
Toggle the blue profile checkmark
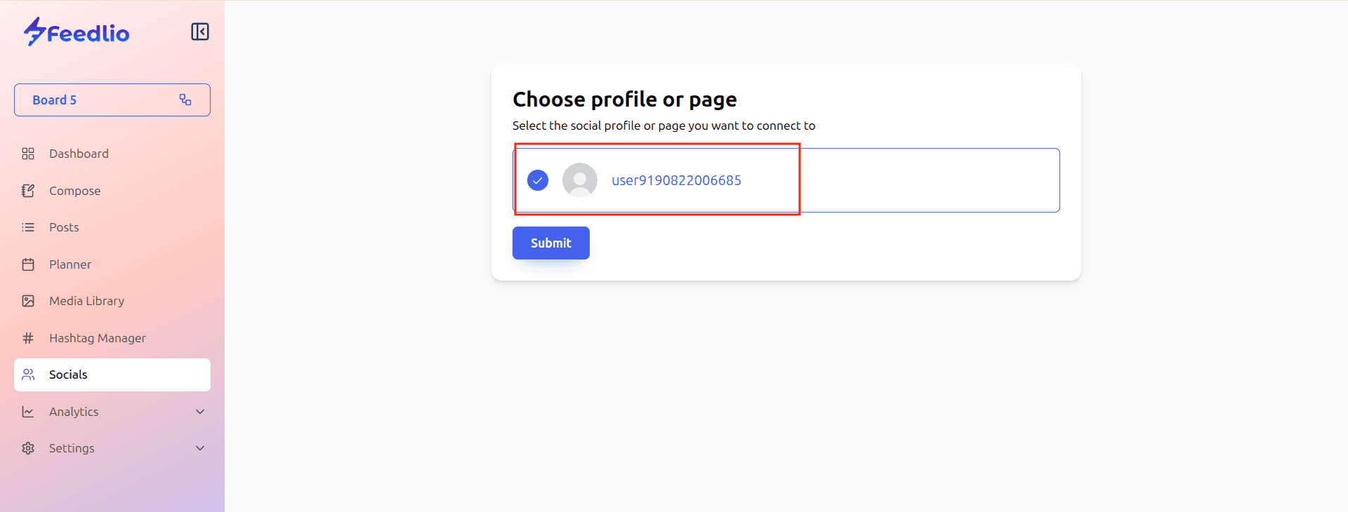click(x=538, y=180)
